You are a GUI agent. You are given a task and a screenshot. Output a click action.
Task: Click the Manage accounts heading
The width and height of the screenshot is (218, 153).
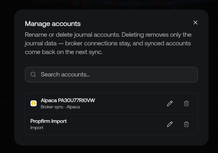point(53,24)
